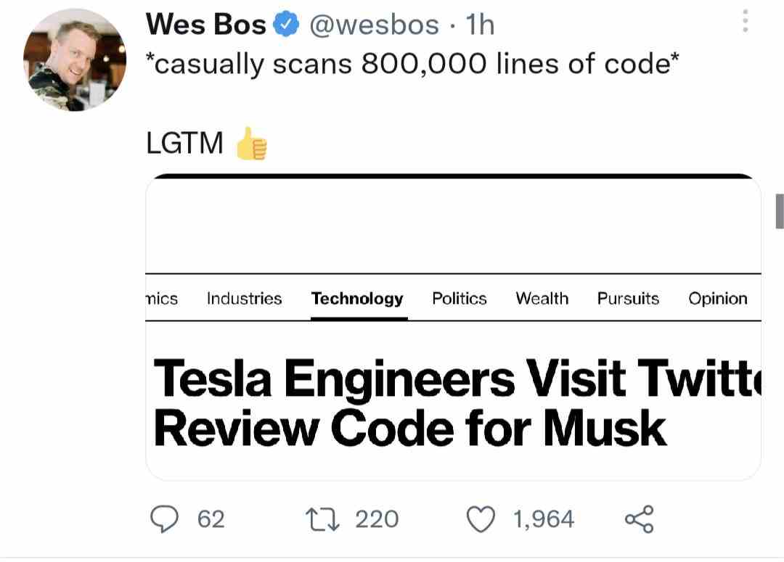
Task: Select the Technology tab
Action: click(x=357, y=299)
